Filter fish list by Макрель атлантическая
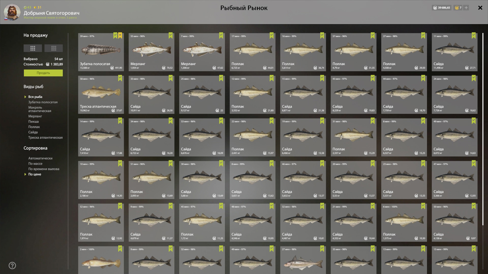Screen dimensions: 488x274 (x=40, y=109)
